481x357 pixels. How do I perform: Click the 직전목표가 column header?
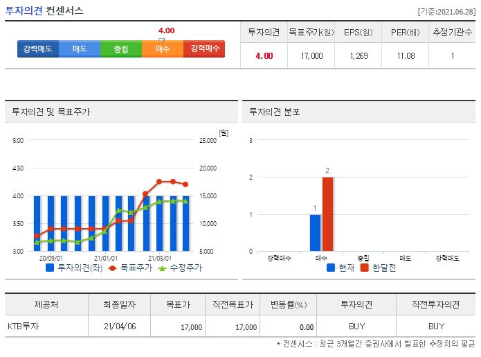click(x=233, y=304)
